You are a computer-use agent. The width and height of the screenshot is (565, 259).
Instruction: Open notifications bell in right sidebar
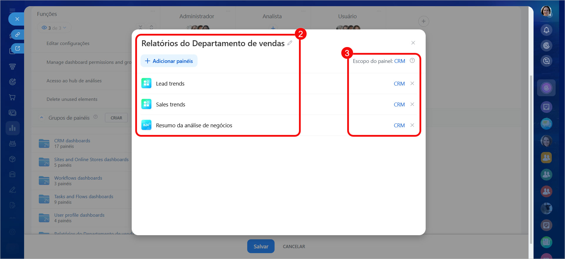pos(546,30)
